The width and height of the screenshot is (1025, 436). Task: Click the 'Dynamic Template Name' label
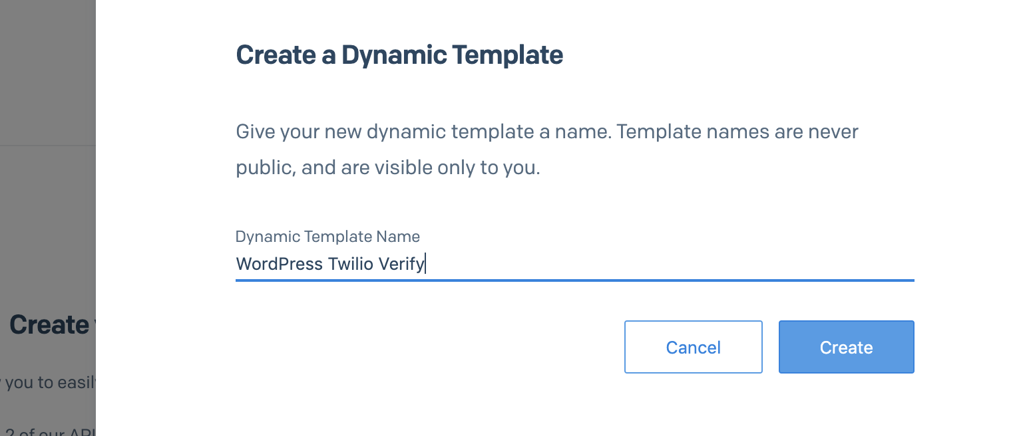(x=327, y=237)
